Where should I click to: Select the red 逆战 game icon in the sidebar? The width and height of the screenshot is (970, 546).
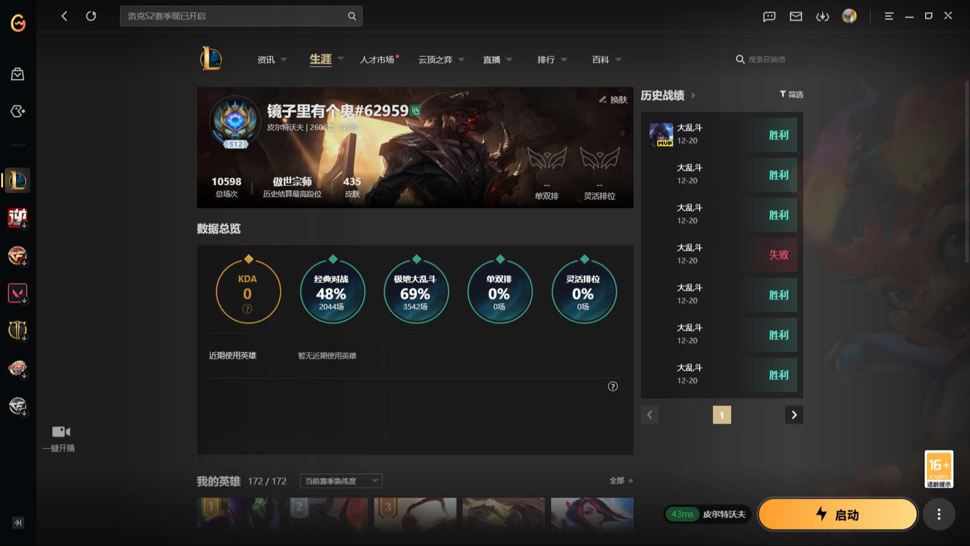(18, 218)
